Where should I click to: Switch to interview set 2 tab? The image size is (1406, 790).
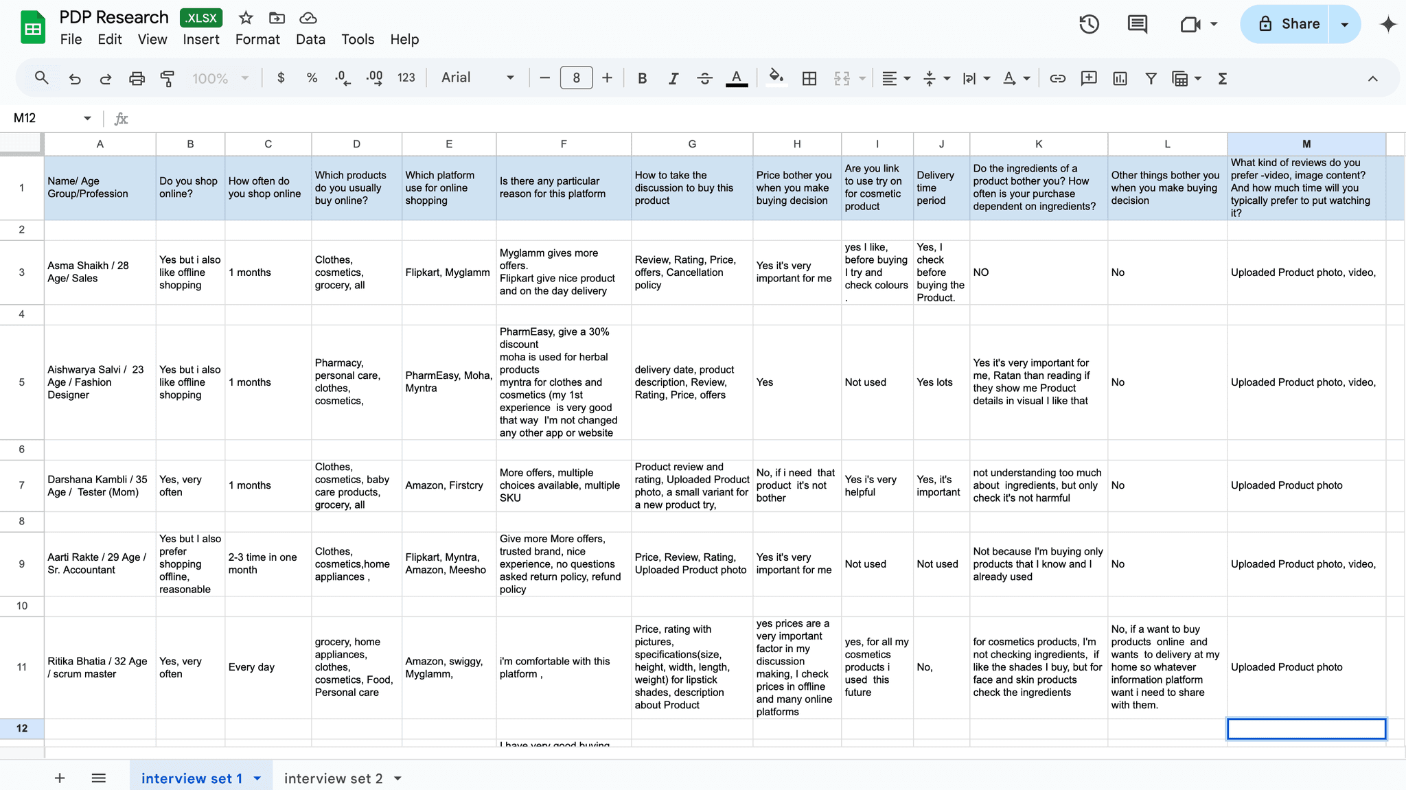point(333,778)
